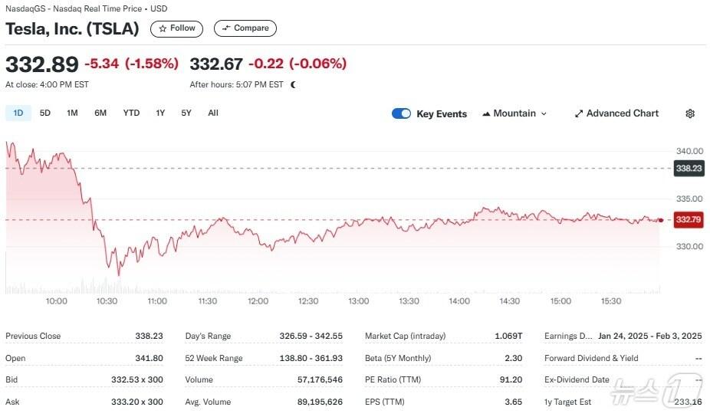Click the Earnings Date label
This screenshot has height=417, width=710.
pos(567,336)
